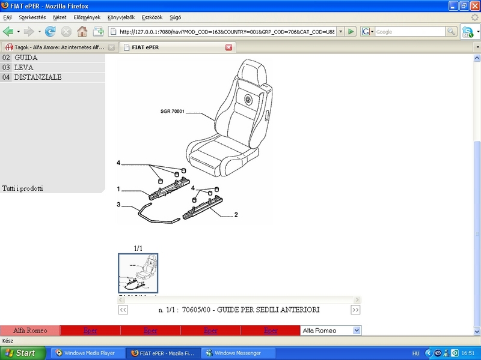Close the Tagok - Alfa Amore tab
This screenshot has width=481, height=360.
click(x=111, y=47)
